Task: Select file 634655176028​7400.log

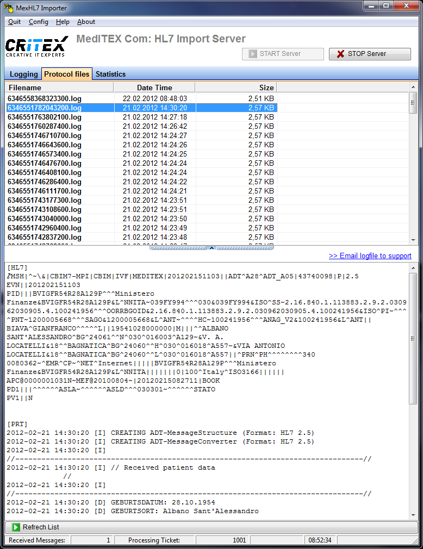Action: pyautogui.click(x=45, y=127)
